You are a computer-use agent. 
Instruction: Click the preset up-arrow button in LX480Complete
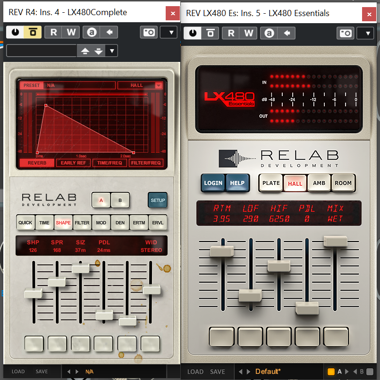[x=85, y=51]
